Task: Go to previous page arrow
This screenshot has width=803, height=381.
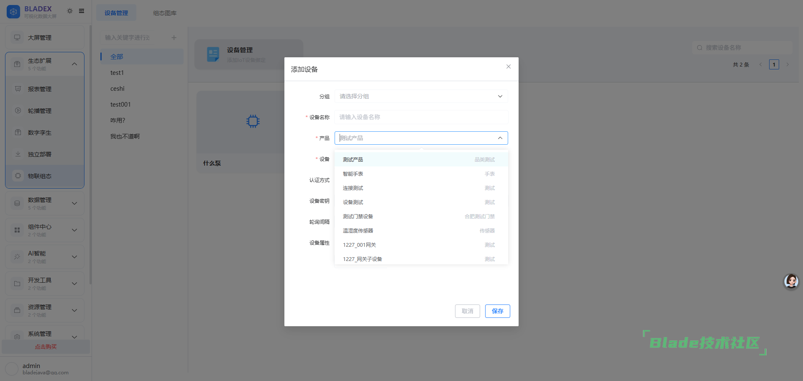Action: point(761,64)
